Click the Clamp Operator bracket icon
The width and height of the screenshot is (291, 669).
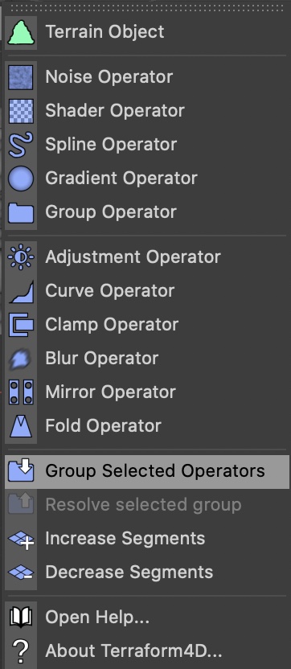20,325
